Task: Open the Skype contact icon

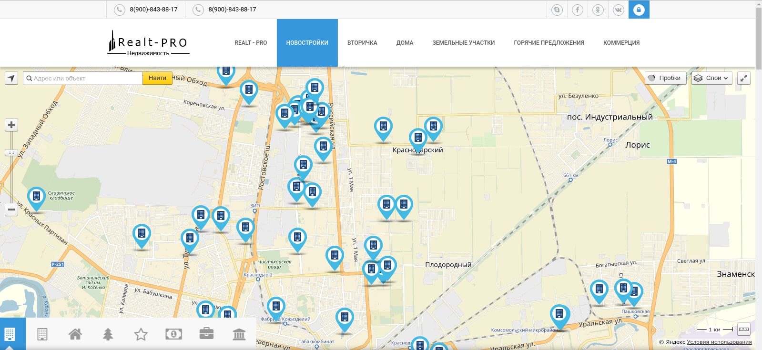Action: pyautogui.click(x=557, y=10)
